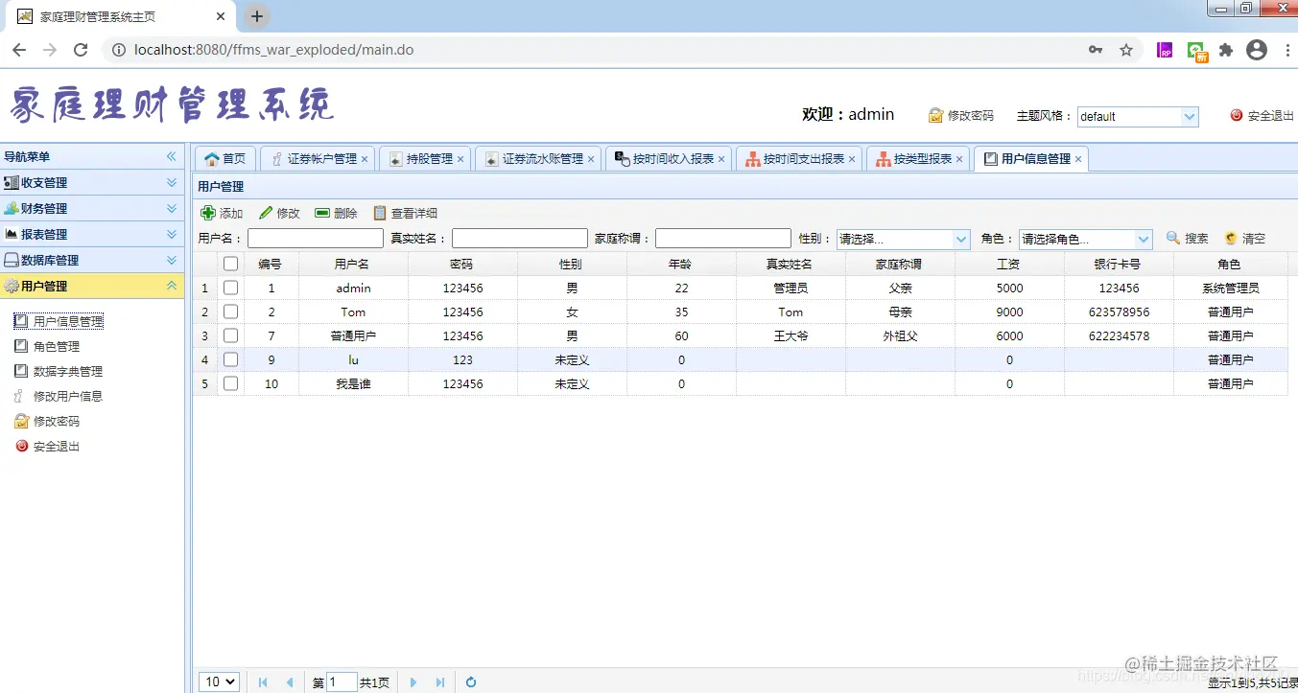
Task: Check the 普通用户 username row checkbox
Action: (x=230, y=335)
